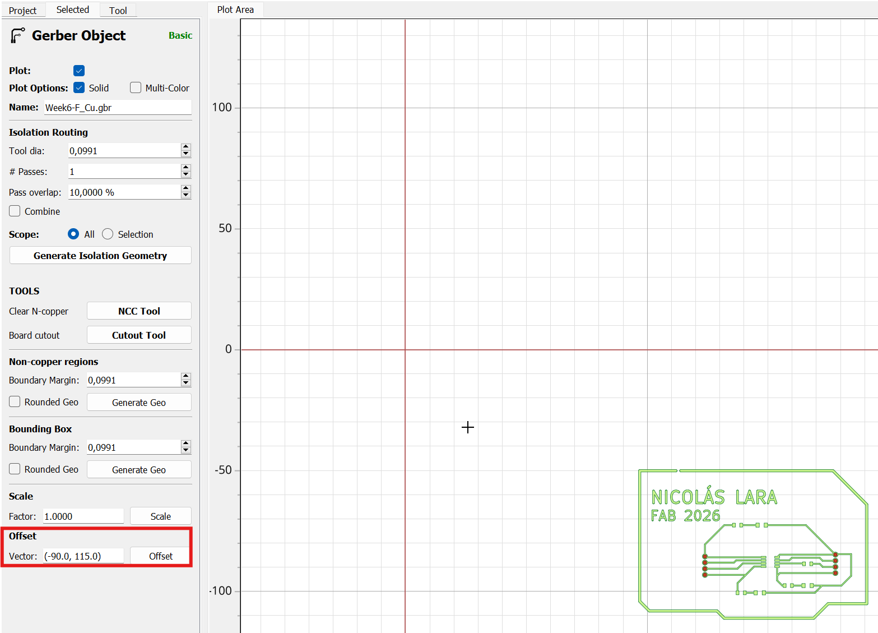This screenshot has width=878, height=633.
Task: Increase Tool dia with up arrow
Action: click(186, 147)
